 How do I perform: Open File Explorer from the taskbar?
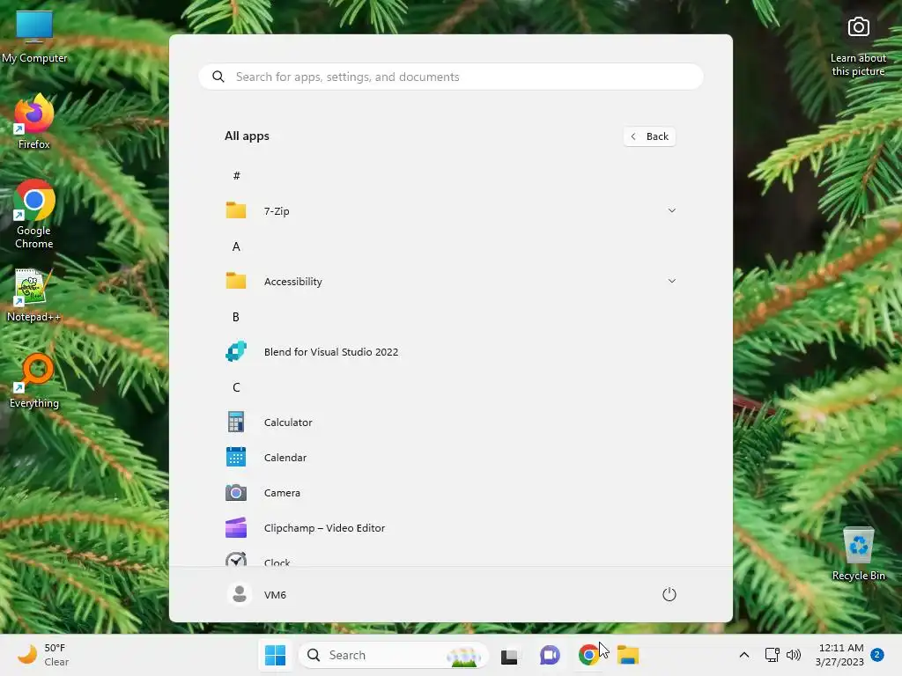point(627,655)
